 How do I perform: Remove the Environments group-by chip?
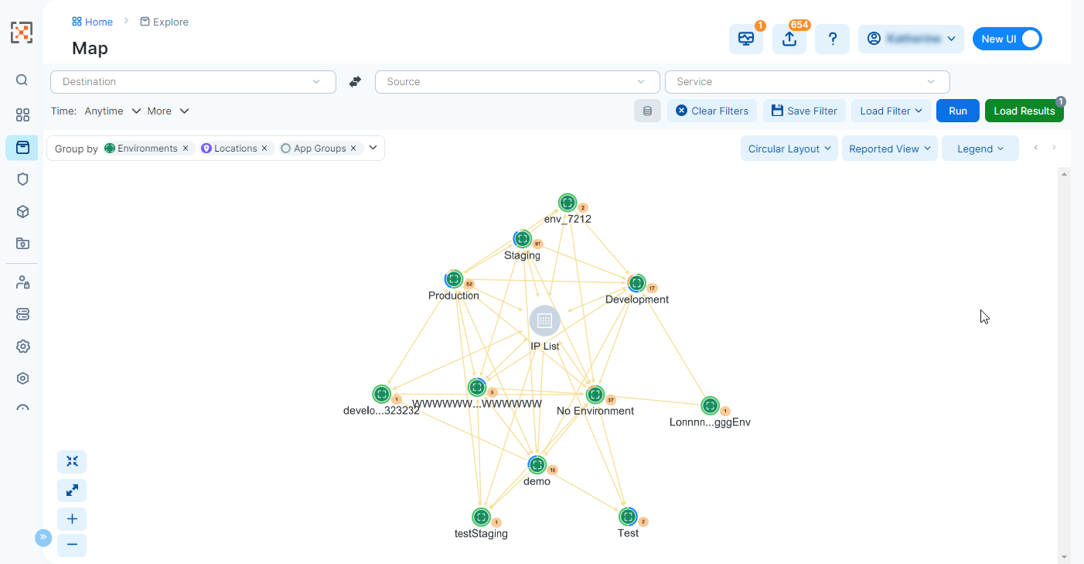pyautogui.click(x=186, y=149)
